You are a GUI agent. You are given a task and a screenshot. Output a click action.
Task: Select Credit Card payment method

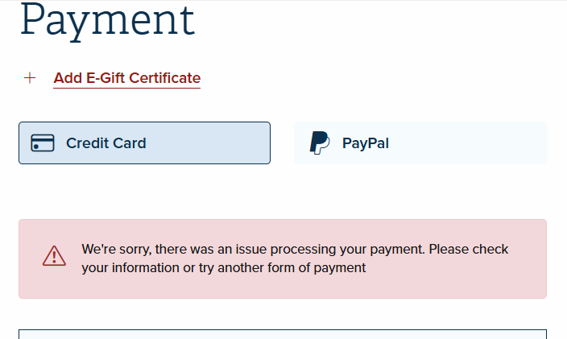pyautogui.click(x=145, y=143)
